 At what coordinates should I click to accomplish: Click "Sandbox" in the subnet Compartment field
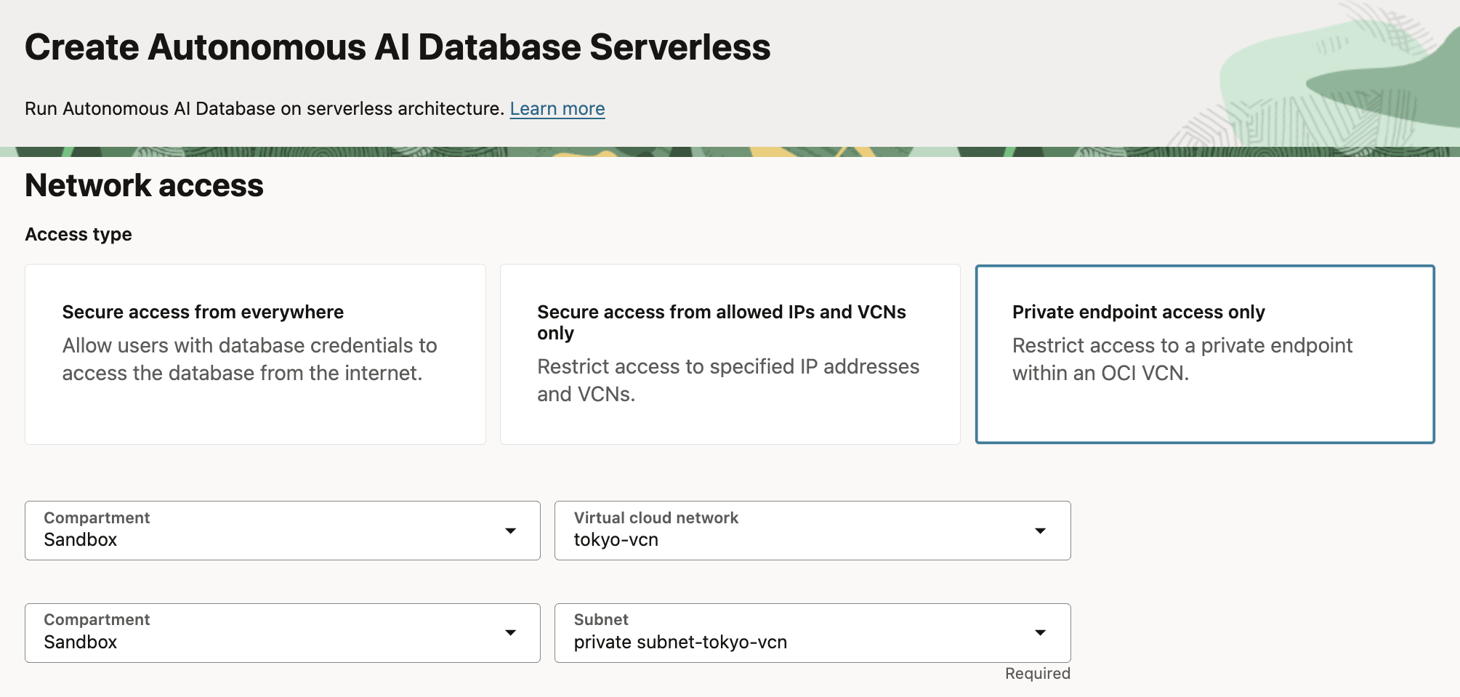(x=81, y=642)
